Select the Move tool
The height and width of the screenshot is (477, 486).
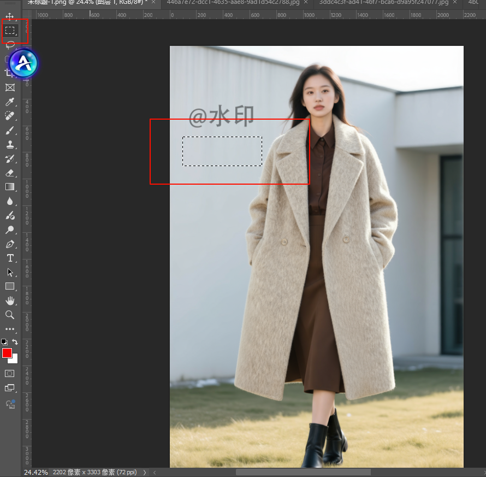10,16
